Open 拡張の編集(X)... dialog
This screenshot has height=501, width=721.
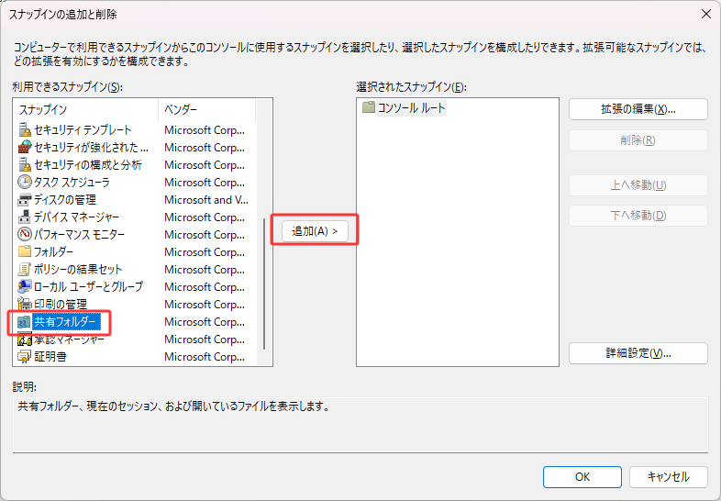tap(638, 109)
